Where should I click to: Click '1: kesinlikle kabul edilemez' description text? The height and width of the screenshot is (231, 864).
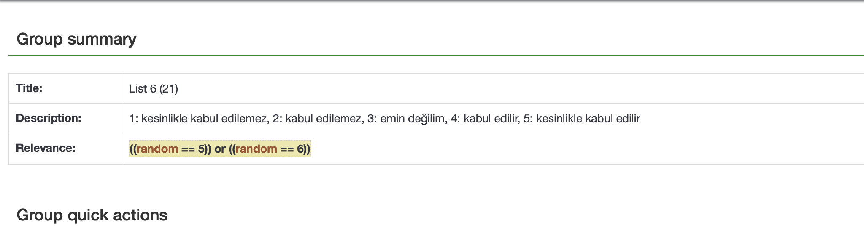(x=198, y=119)
